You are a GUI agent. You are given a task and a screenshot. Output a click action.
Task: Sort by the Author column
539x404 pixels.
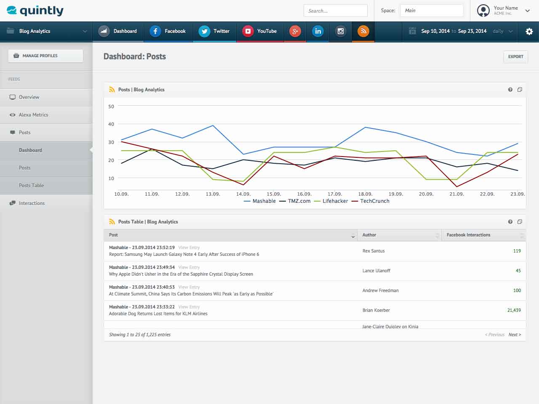click(x=399, y=235)
